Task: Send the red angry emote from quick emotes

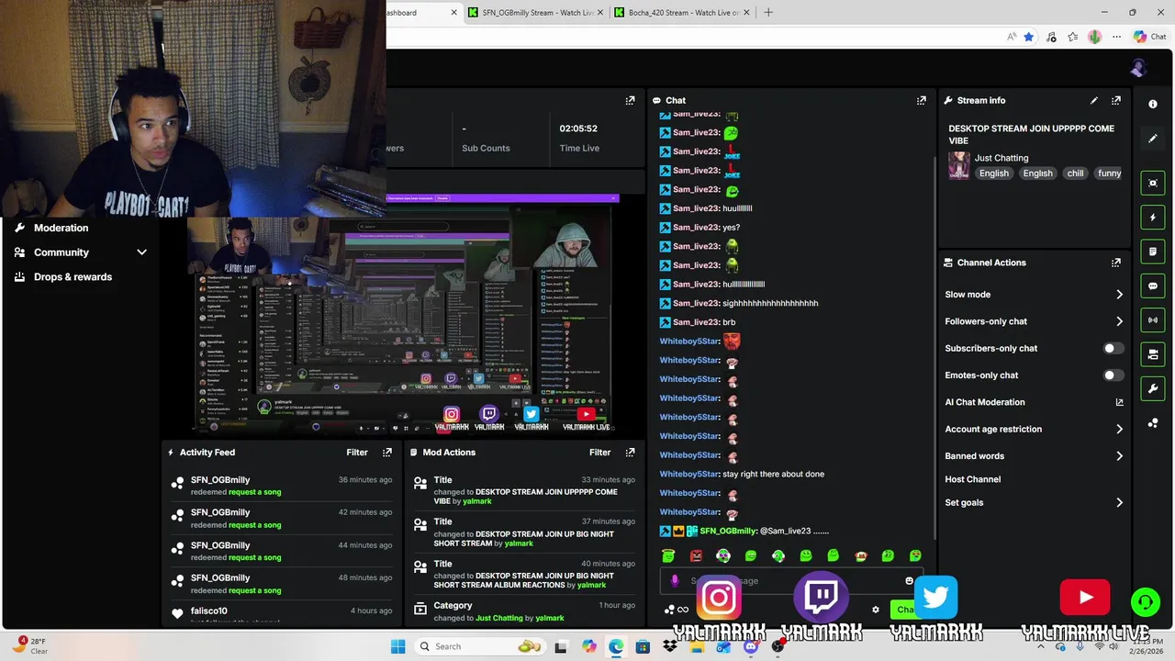Action: (696, 555)
